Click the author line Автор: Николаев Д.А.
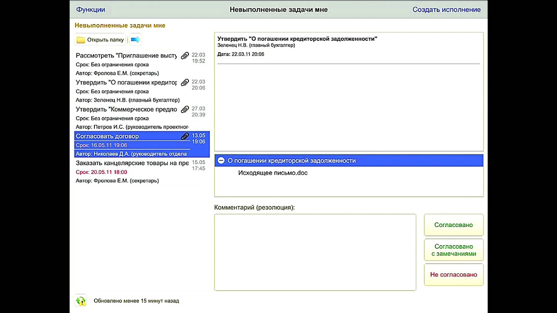557x313 pixels. 131,154
